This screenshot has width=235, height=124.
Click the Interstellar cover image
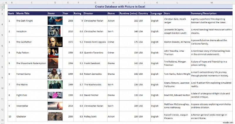[55, 106]
